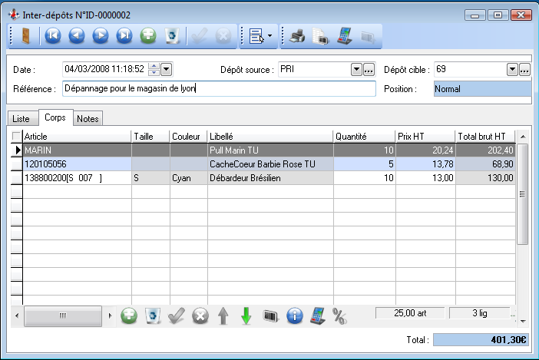Click the barcode icon in grid toolbar
The height and width of the screenshot is (360, 539).
pyautogui.click(x=269, y=315)
